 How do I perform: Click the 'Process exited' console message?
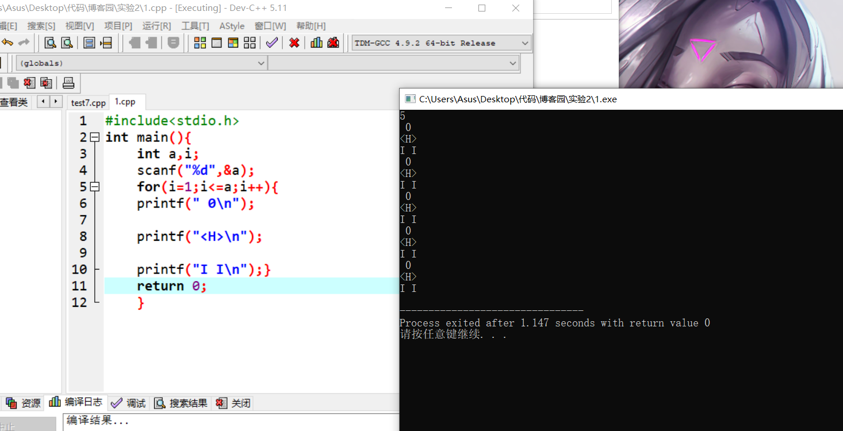pyautogui.click(x=554, y=323)
